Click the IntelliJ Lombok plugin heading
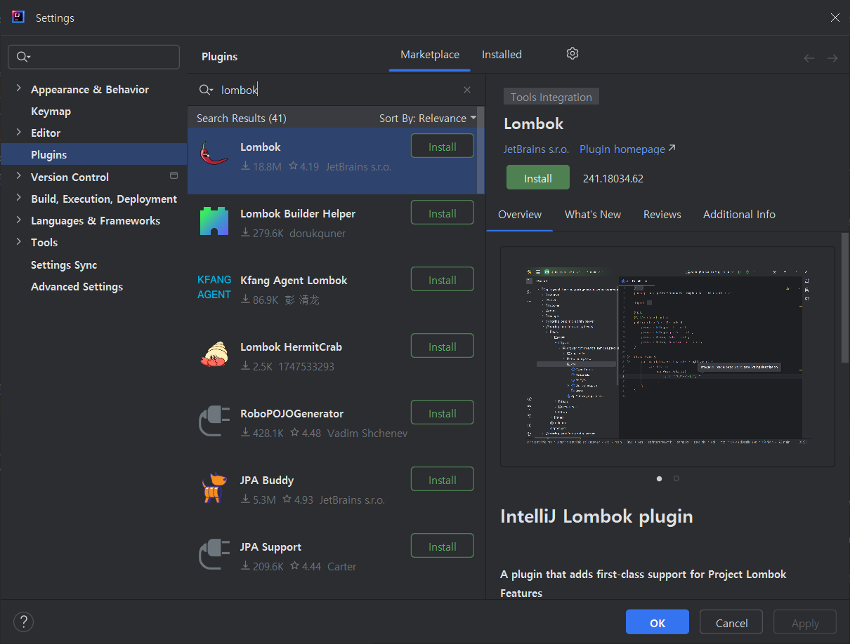This screenshot has height=644, width=850. [596, 517]
